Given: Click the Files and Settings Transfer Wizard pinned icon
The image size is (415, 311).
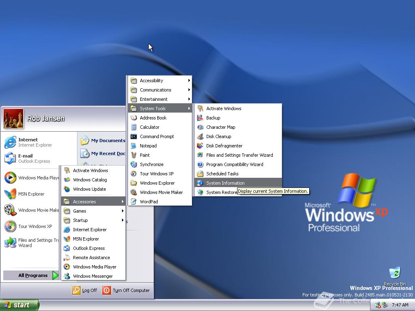Looking at the screenshot, I should pyautogui.click(x=10, y=242).
